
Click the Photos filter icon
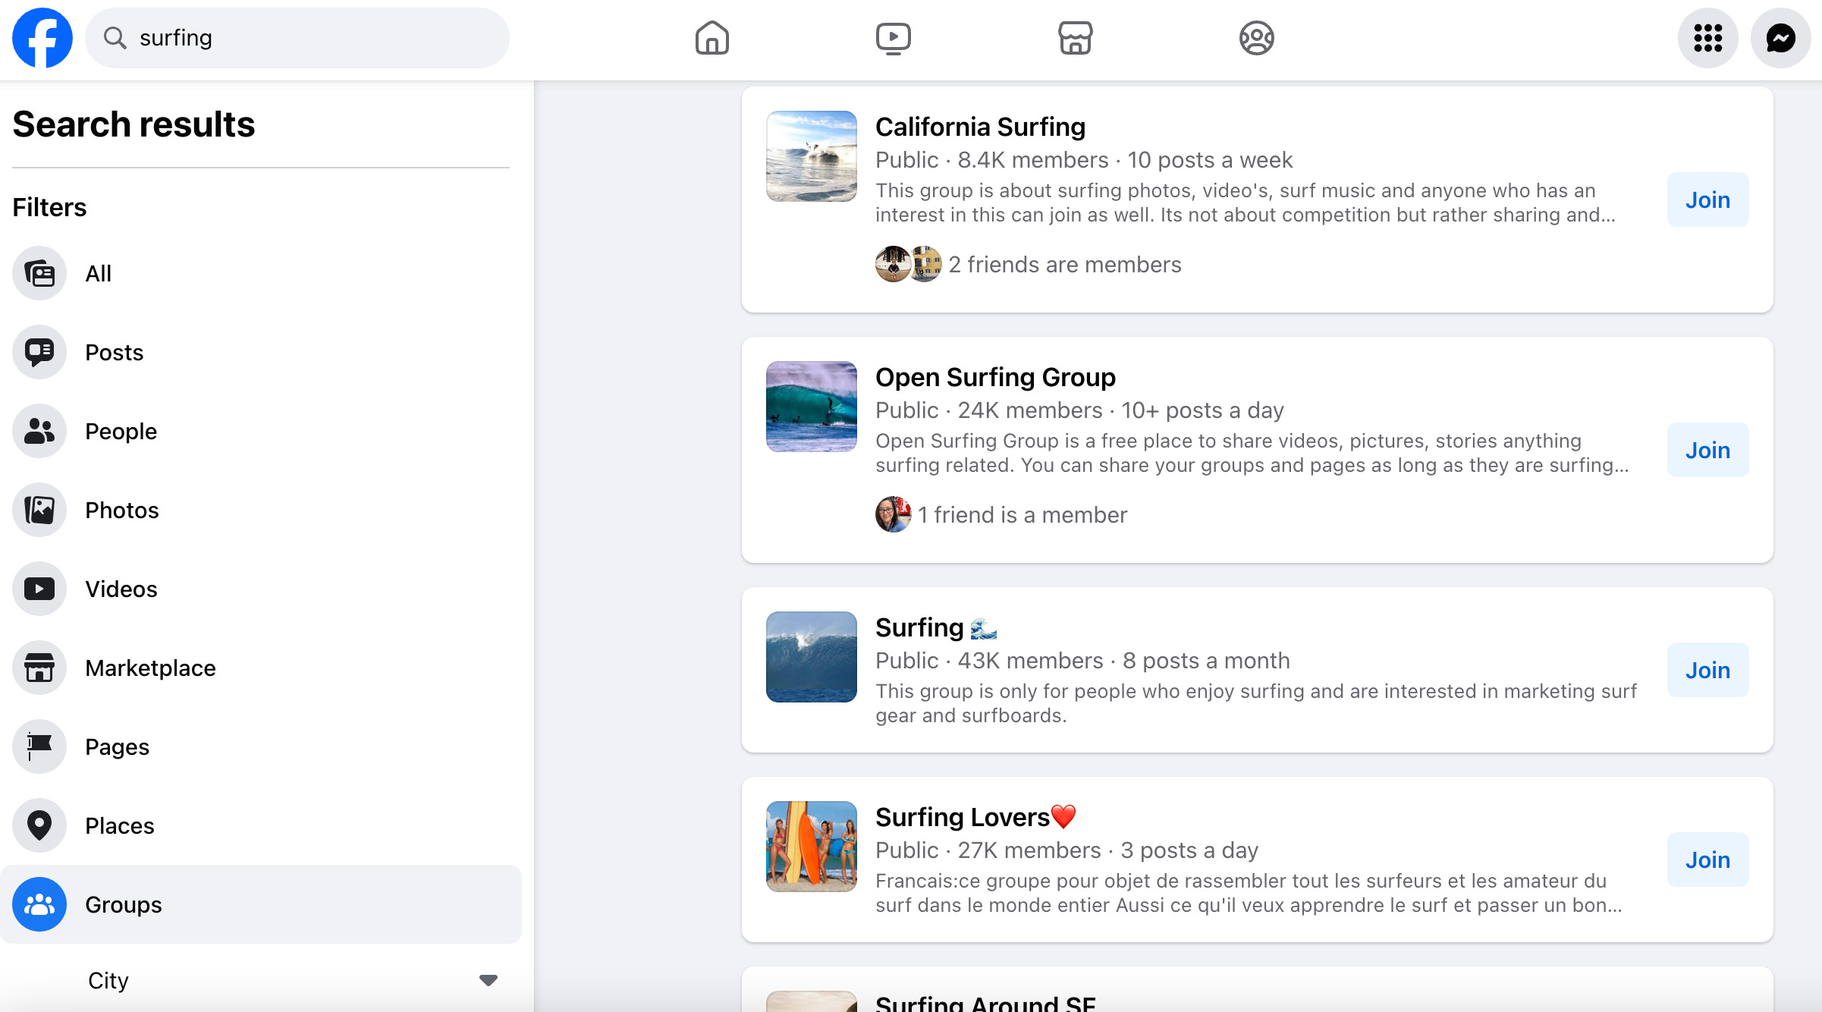[x=39, y=510]
